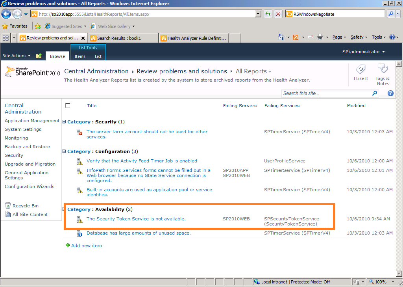The image size is (403, 287).
Task: Open the tab list dropdown beside Quick Tabs
Action: (14, 38)
